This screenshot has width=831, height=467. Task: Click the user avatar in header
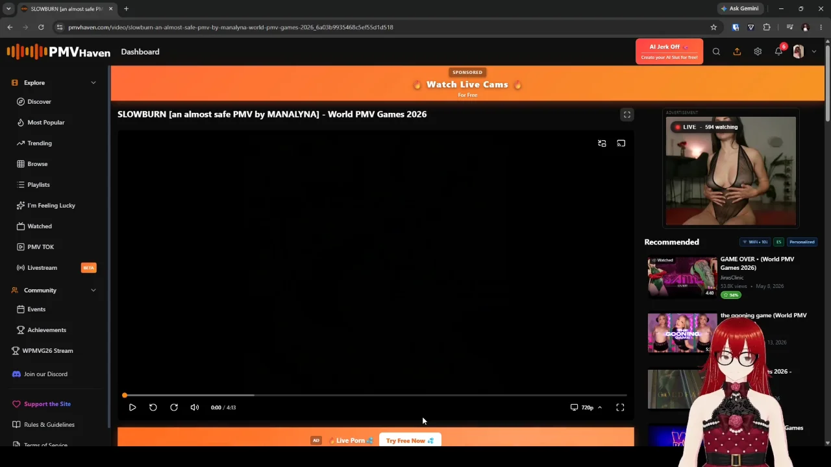point(799,52)
